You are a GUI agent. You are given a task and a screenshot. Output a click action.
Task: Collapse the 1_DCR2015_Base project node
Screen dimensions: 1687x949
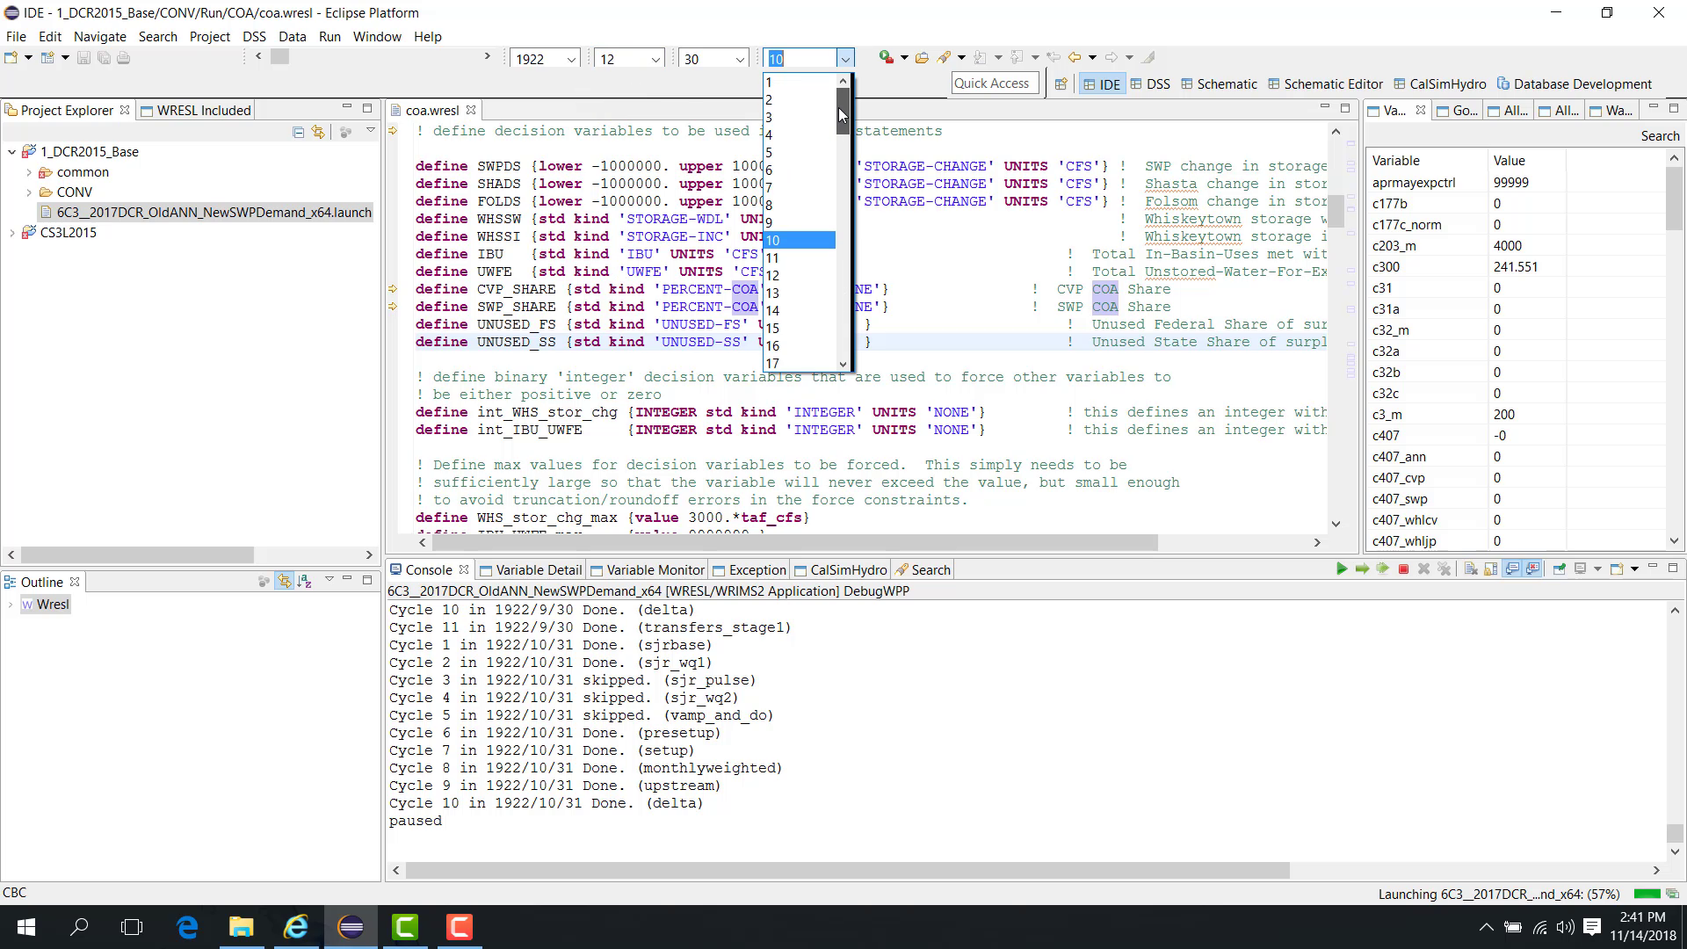[x=11, y=152]
